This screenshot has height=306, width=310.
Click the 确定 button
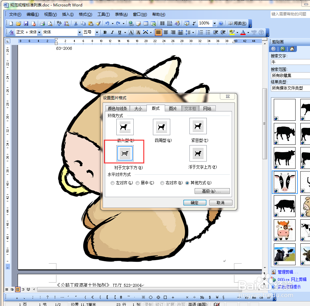[195, 203]
